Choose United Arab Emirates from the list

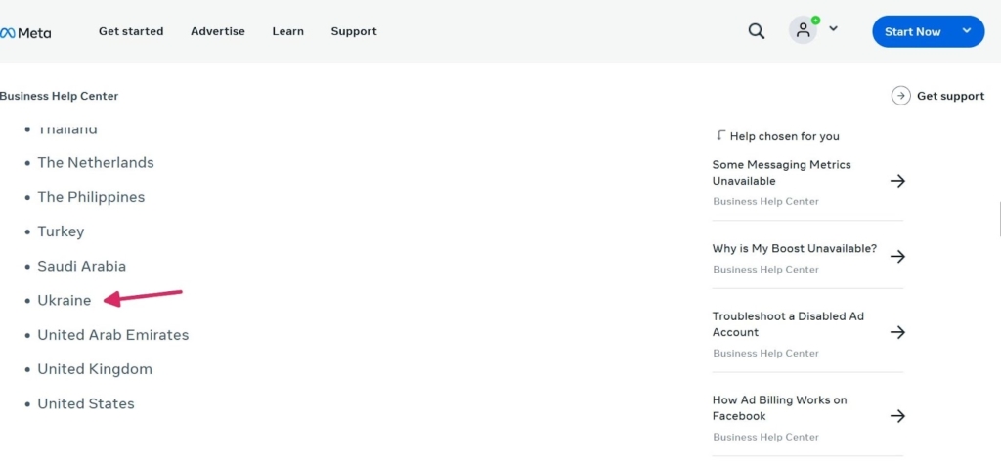click(x=113, y=335)
